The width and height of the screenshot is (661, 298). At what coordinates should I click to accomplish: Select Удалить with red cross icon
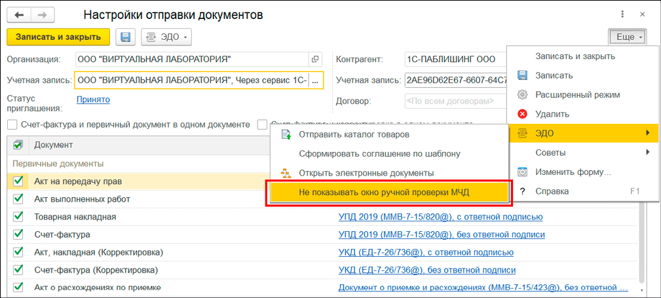553,114
